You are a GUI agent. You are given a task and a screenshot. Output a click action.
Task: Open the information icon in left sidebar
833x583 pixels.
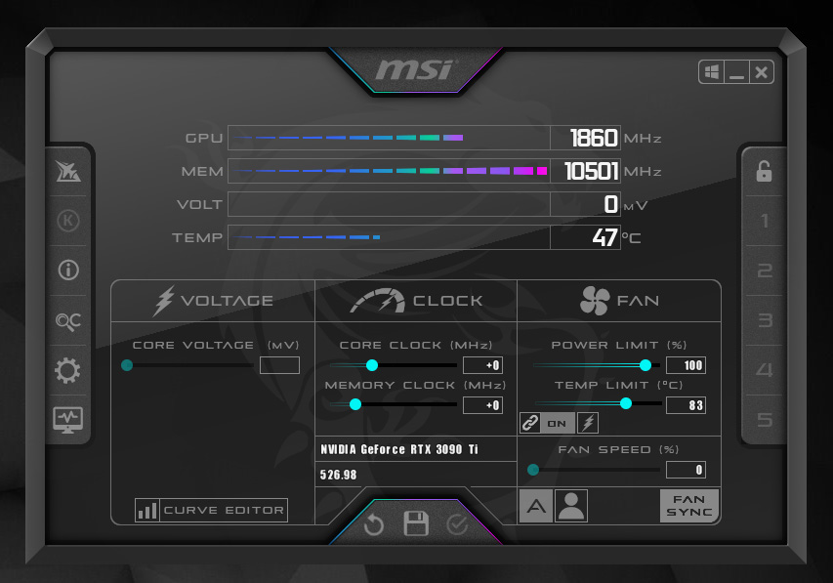click(68, 270)
